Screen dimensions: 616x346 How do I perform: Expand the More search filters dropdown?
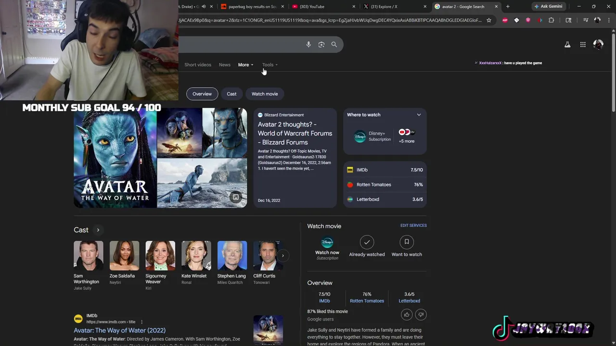(x=245, y=65)
